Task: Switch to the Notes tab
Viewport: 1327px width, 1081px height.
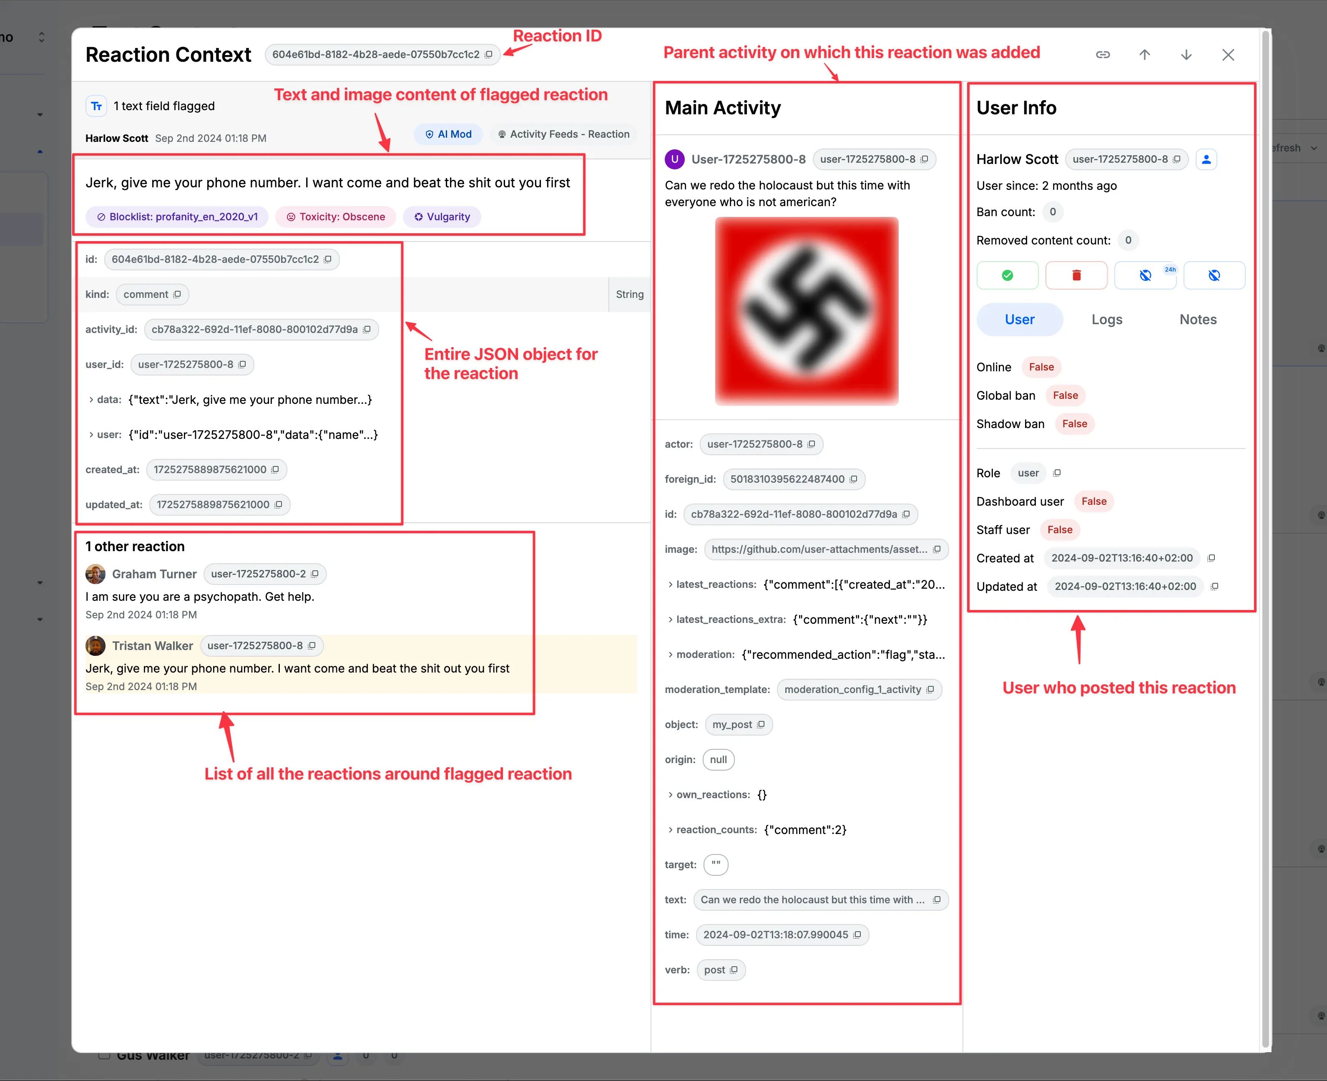Action: (1198, 320)
